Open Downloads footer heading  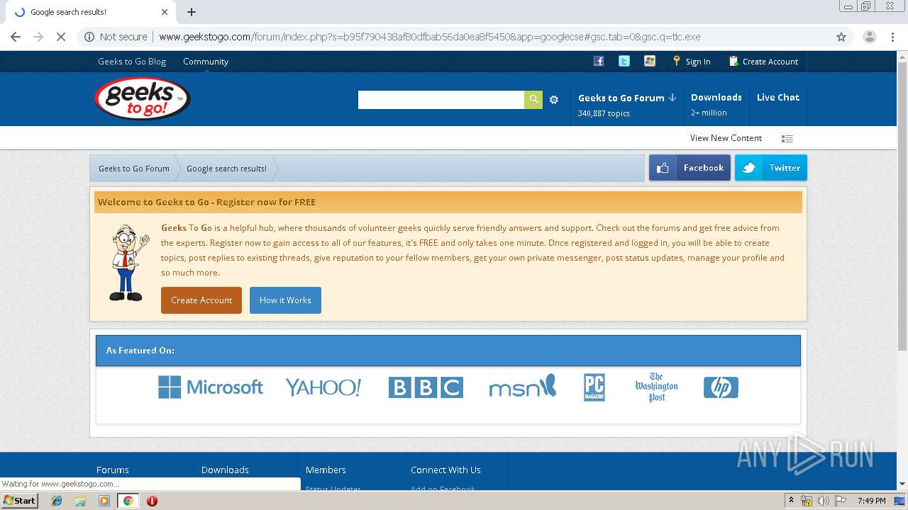tap(225, 470)
